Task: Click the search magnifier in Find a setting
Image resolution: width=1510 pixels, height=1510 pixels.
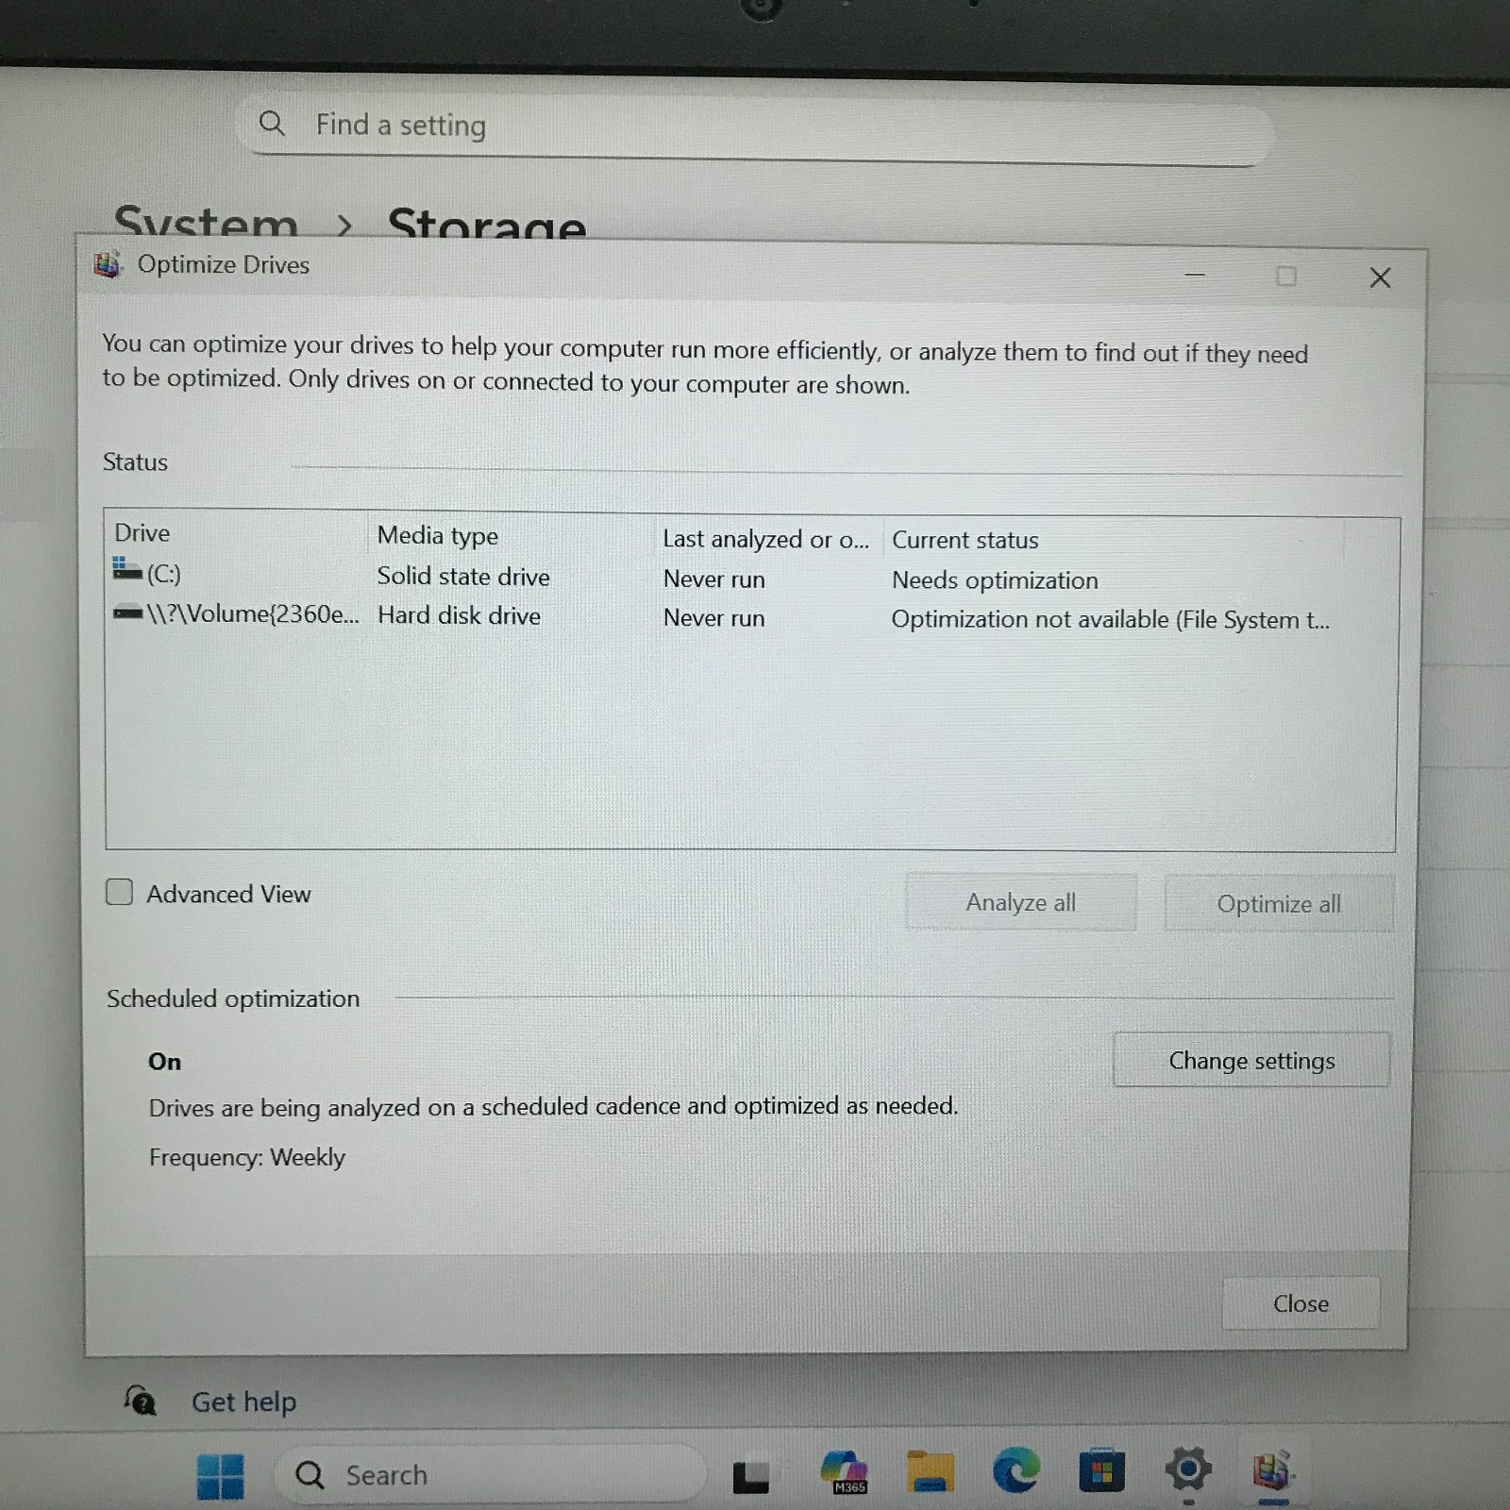Action: tap(272, 123)
